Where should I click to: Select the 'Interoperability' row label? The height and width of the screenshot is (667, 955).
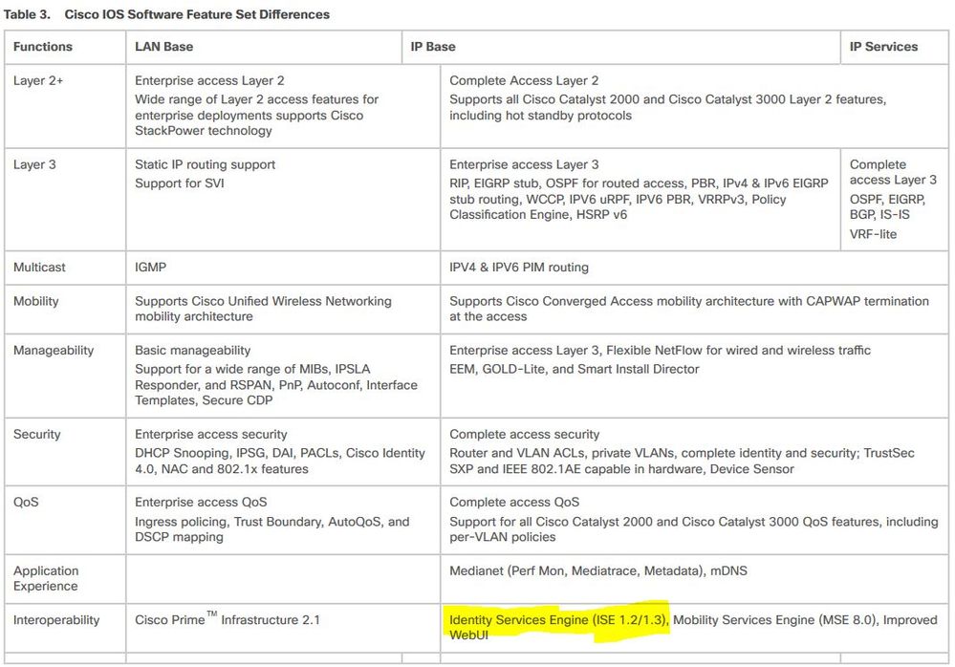pyautogui.click(x=56, y=619)
